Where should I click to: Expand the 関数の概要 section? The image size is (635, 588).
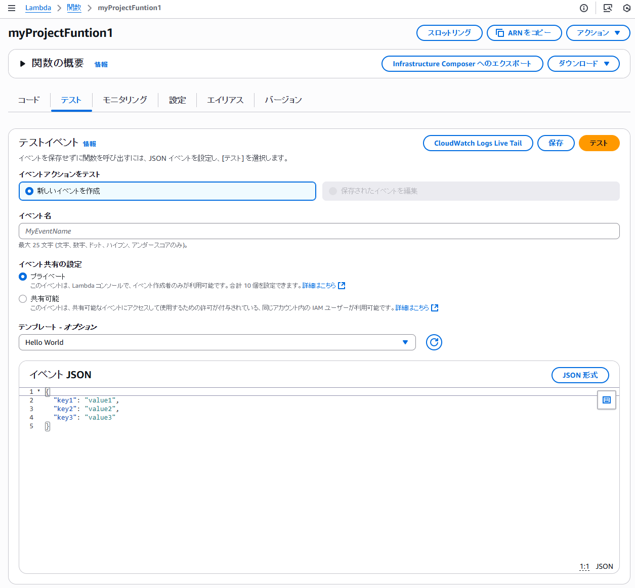22,64
